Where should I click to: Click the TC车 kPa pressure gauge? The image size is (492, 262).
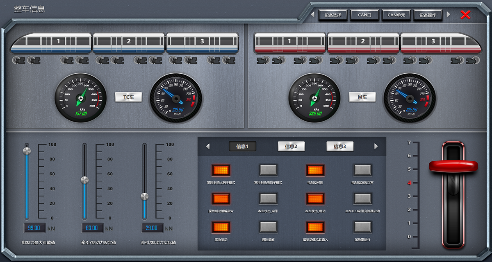(80, 97)
